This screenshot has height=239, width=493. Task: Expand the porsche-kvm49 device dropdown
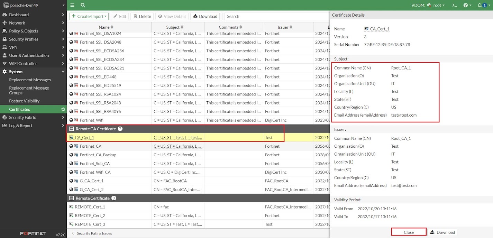pyautogui.click(x=34, y=5)
